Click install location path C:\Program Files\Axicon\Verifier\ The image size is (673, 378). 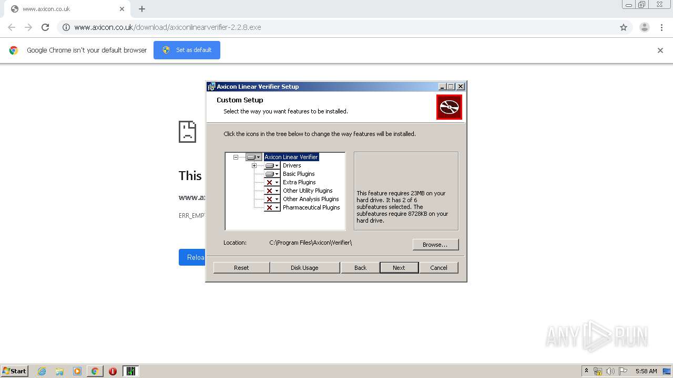coord(311,243)
